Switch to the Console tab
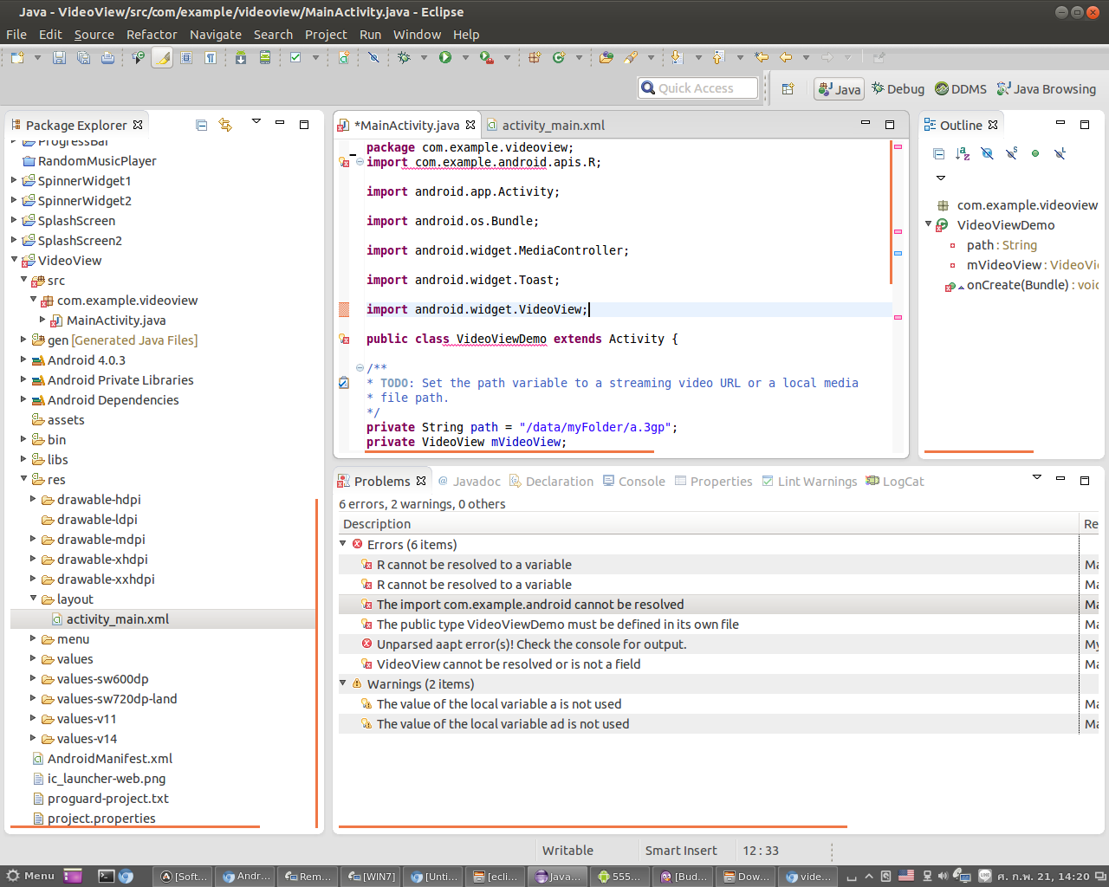 pyautogui.click(x=634, y=481)
